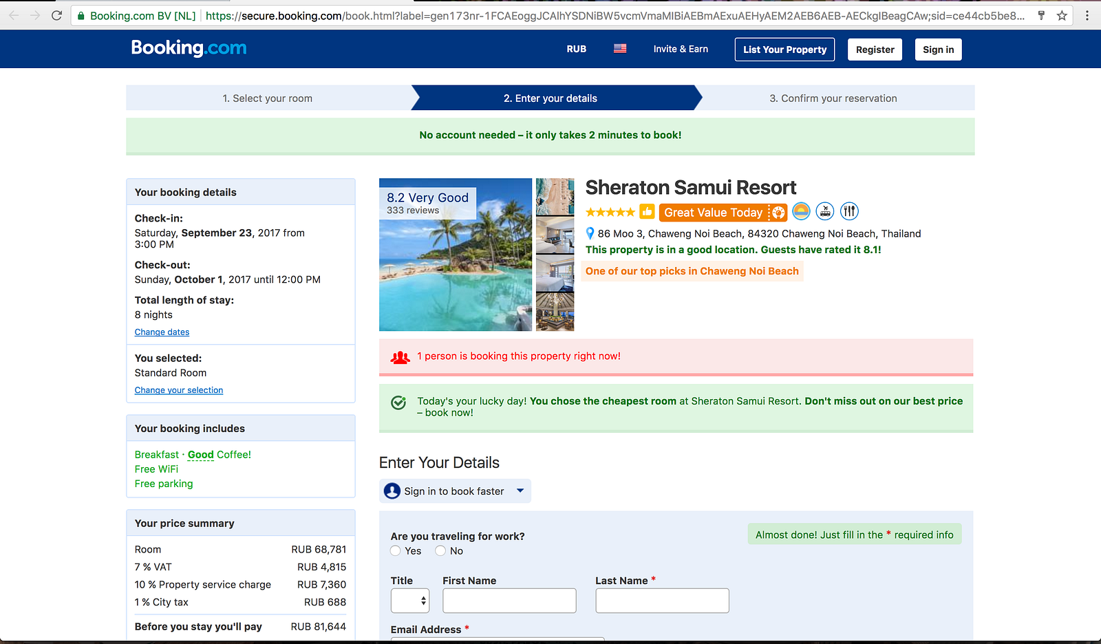Open the Title dropdown
This screenshot has width=1101, height=644.
pyautogui.click(x=410, y=601)
